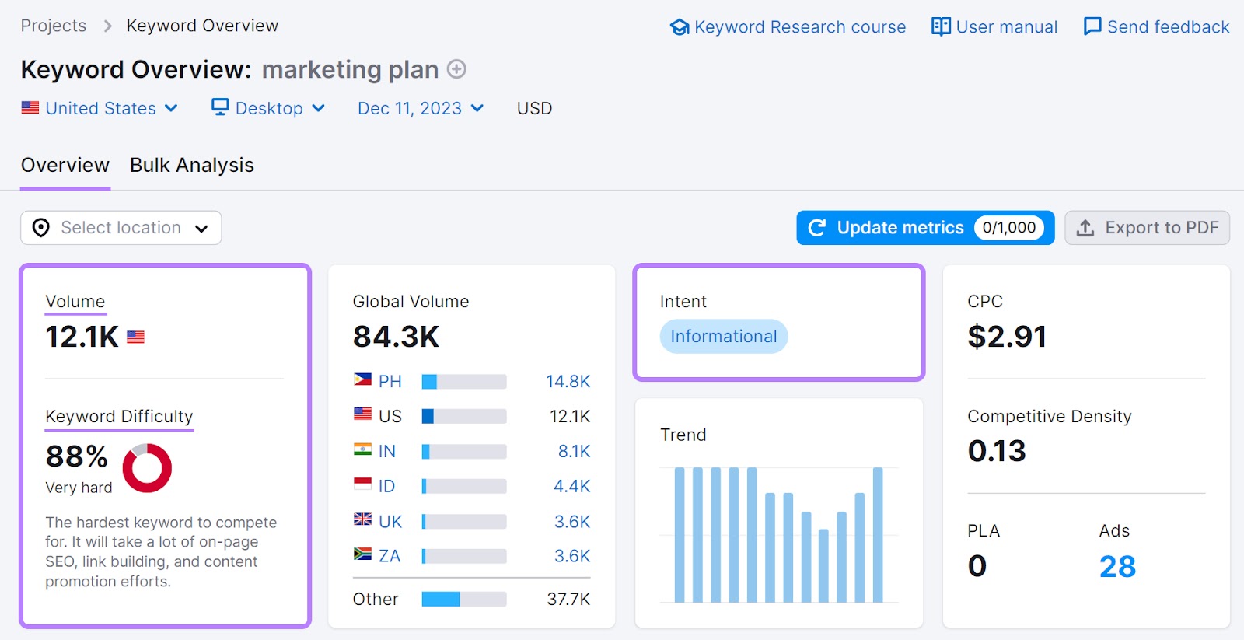Click the Other volume progress bar
The image size is (1244, 640).
pyautogui.click(x=464, y=599)
